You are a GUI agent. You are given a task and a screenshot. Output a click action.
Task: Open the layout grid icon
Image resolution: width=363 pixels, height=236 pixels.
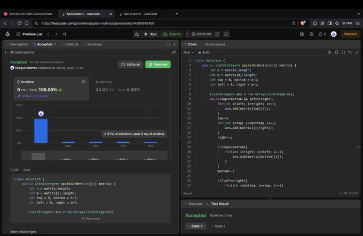[x=302, y=34]
